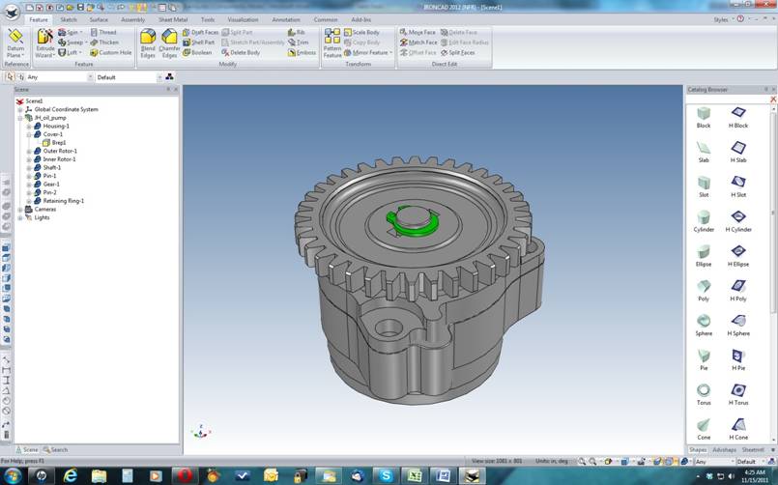Open the Assembly ribbon tab
This screenshot has width=778, height=485.
(x=132, y=19)
